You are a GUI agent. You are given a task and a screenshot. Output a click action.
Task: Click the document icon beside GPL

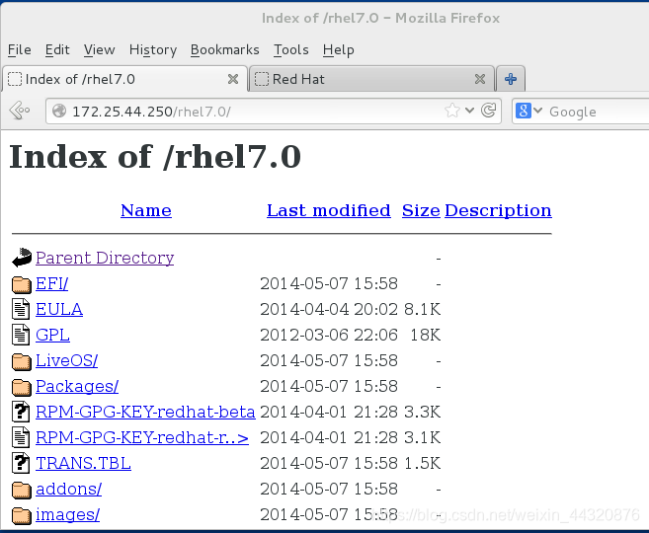click(x=21, y=335)
